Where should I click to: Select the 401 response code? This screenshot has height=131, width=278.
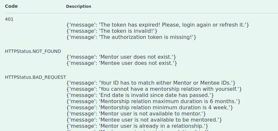coord(9,19)
